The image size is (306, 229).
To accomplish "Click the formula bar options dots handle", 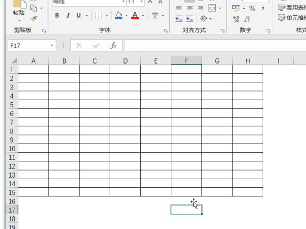I will pyautogui.click(x=63, y=46).
